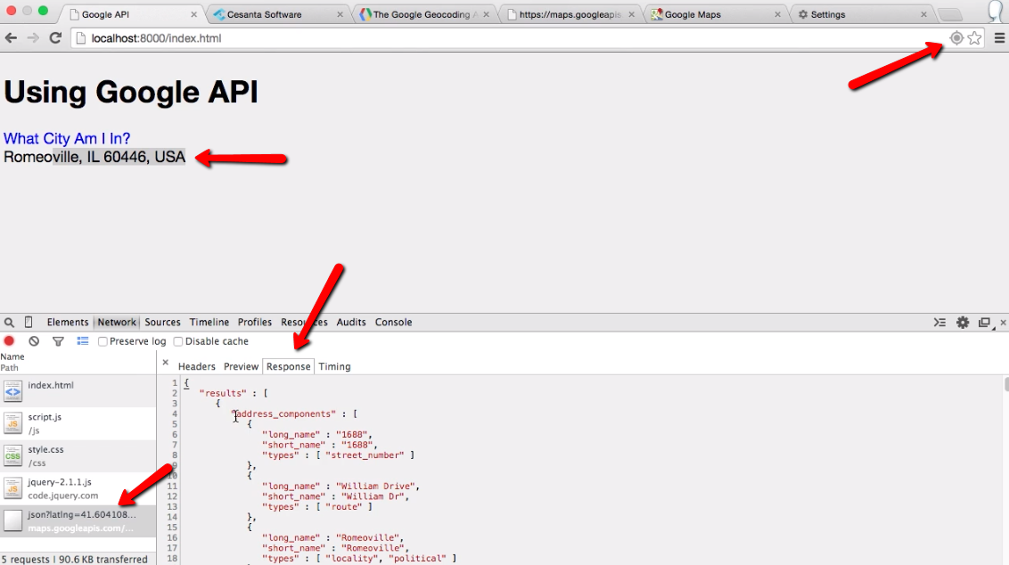Open the Elements panel
The width and height of the screenshot is (1009, 565).
point(68,323)
